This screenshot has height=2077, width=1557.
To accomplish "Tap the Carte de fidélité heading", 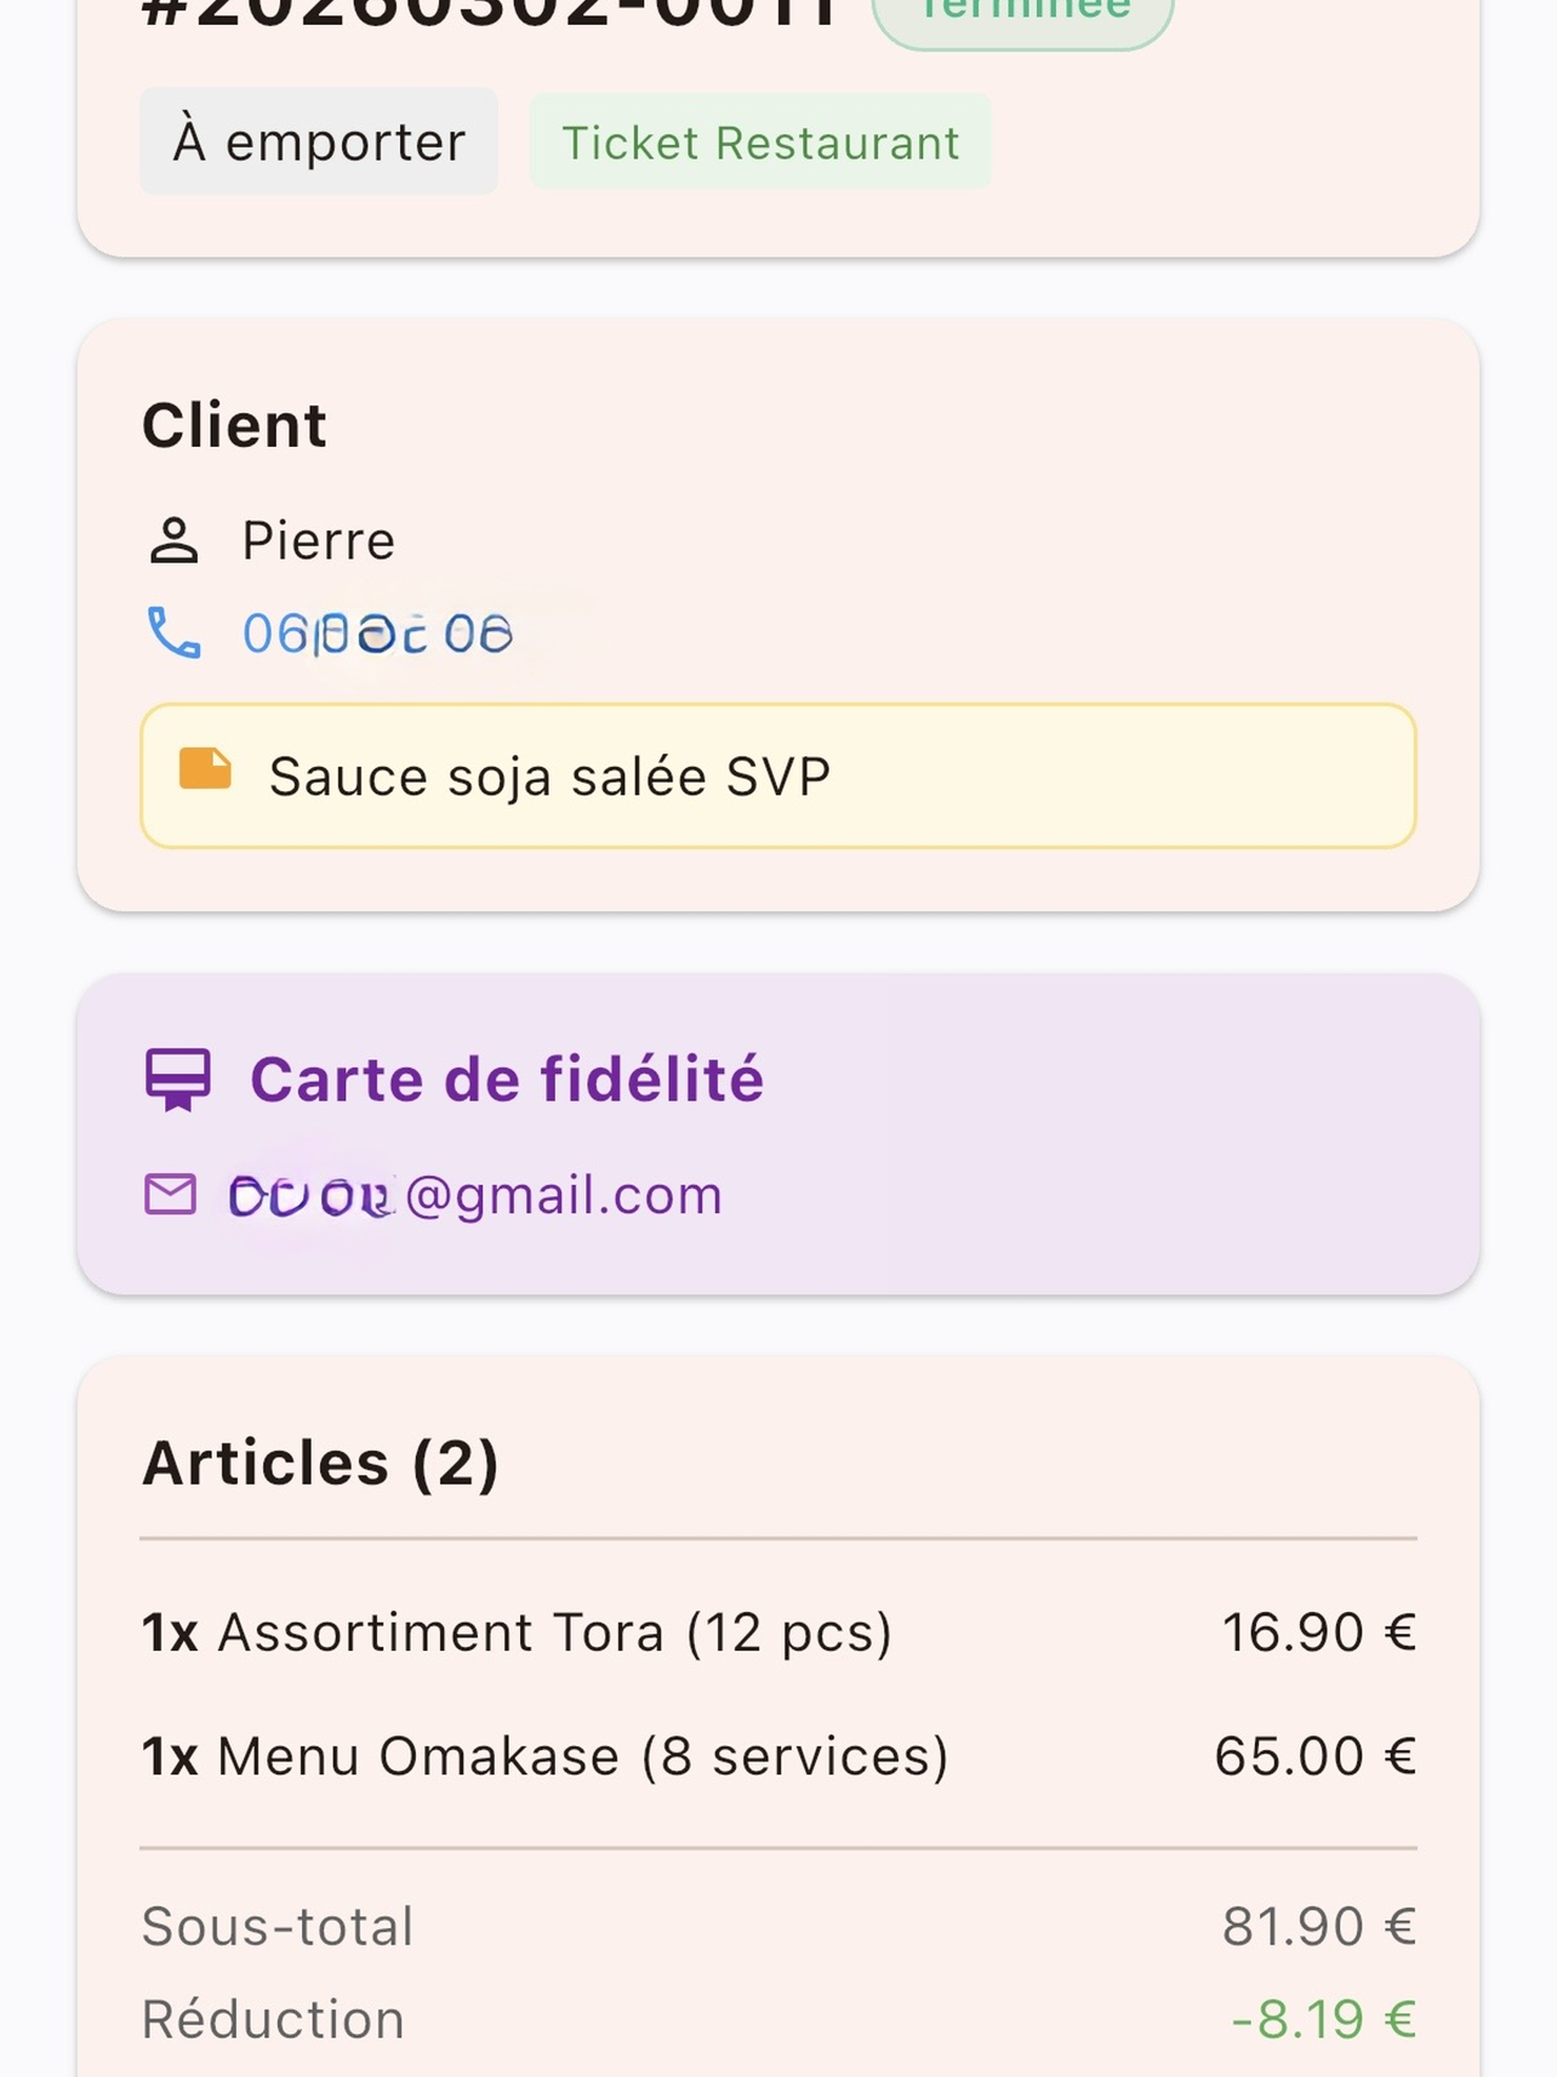I will point(507,1080).
